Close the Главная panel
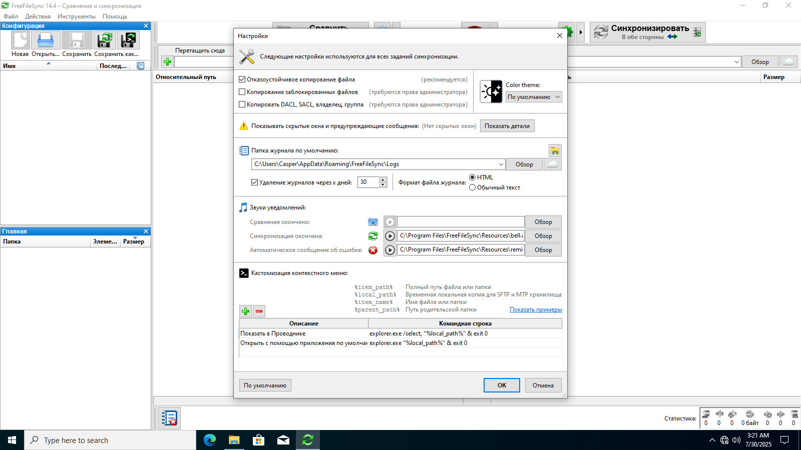The image size is (801, 450). click(x=146, y=231)
